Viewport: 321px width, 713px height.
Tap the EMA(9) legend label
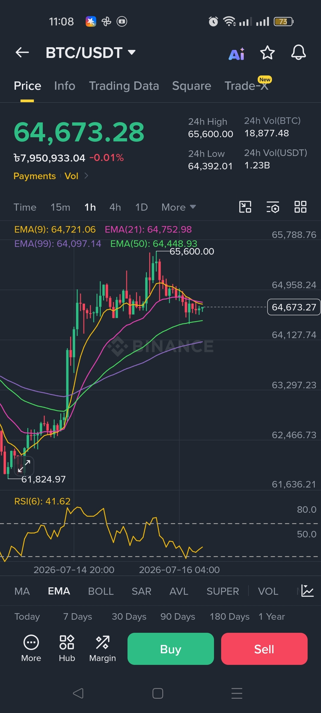(55, 229)
